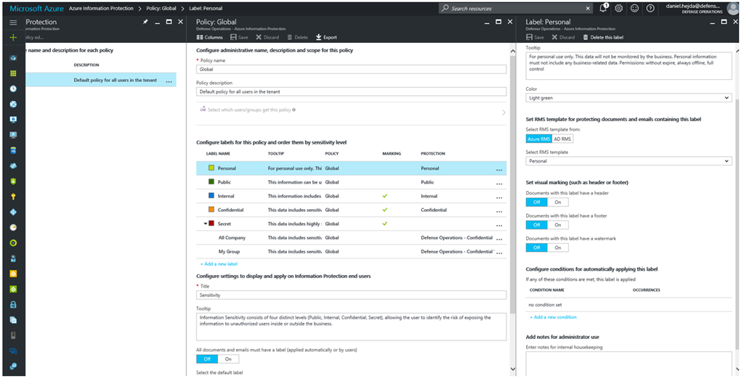The image size is (744, 384).
Task: Click the Internal label blue color swatch
Action: click(211, 195)
